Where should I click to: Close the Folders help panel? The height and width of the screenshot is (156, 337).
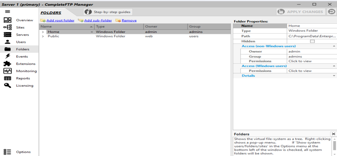click(x=333, y=134)
